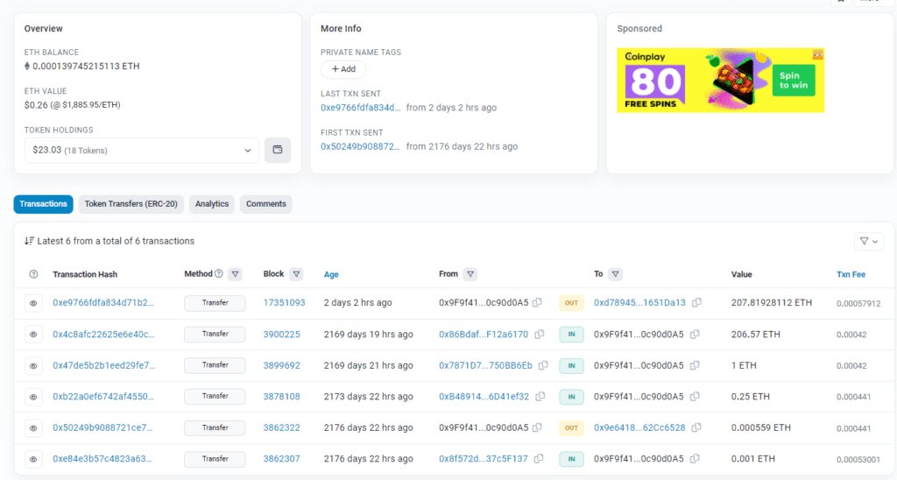Screen dimensions: 897x480
Task: Toggle eye preview for transaction 0x47de5b2b1eed29fe7
Action: 33,365
